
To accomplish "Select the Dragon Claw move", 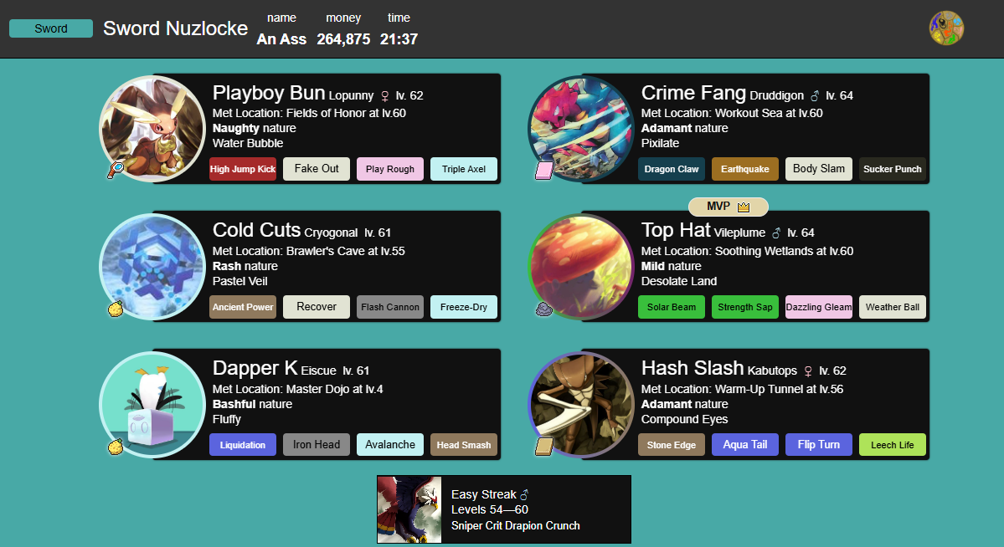I will (672, 169).
